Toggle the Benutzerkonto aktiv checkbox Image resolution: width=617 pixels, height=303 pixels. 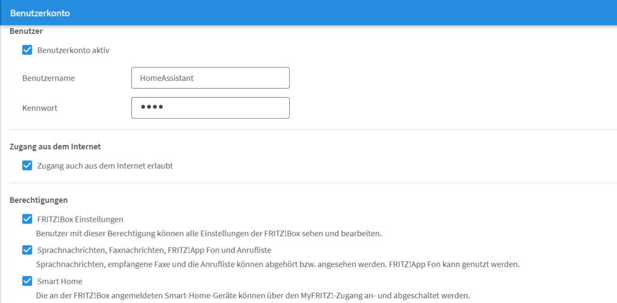pyautogui.click(x=27, y=51)
